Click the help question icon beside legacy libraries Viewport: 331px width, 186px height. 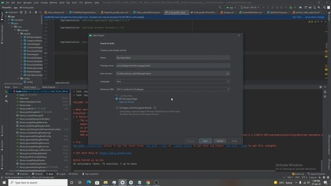point(155,108)
